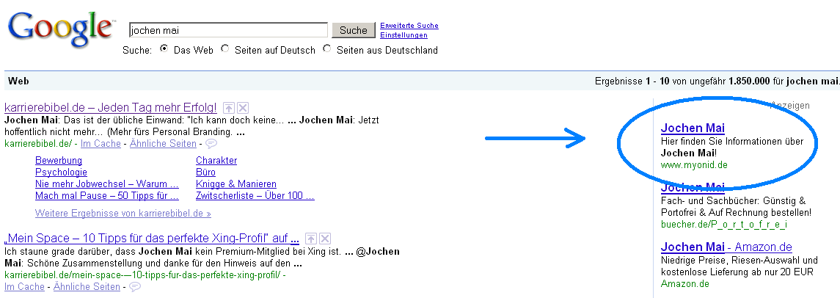Click the karrierebibel.de/ green URL text

39,144
